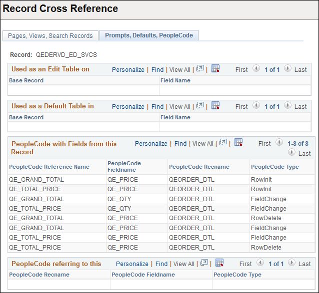This screenshot has height=293, width=319.
Task: Click Personalize link in Edit Table grid
Action: tap(128, 70)
